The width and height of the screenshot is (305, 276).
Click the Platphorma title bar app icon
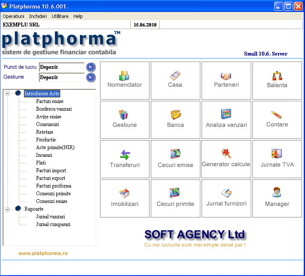4,6
